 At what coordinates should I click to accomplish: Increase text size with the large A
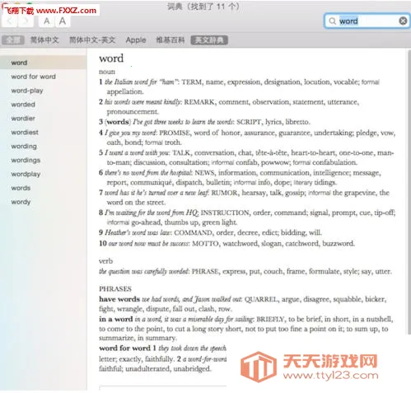[x=63, y=21]
